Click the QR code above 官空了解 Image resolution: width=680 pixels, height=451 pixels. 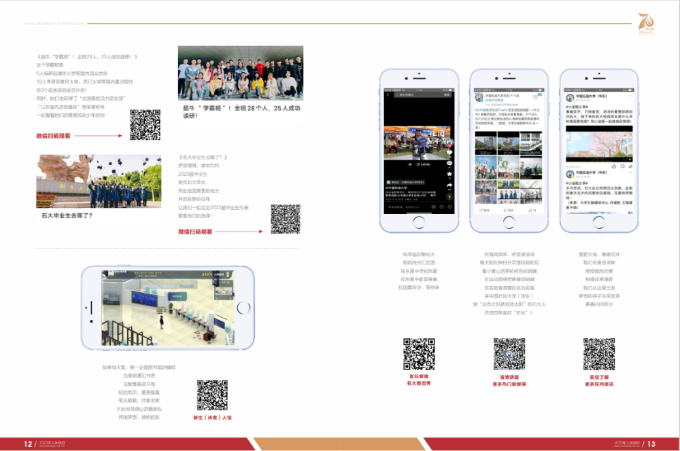599,354
